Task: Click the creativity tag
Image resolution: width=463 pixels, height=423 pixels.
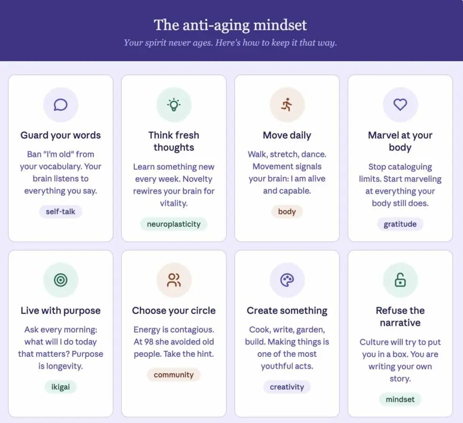Action: (287, 387)
